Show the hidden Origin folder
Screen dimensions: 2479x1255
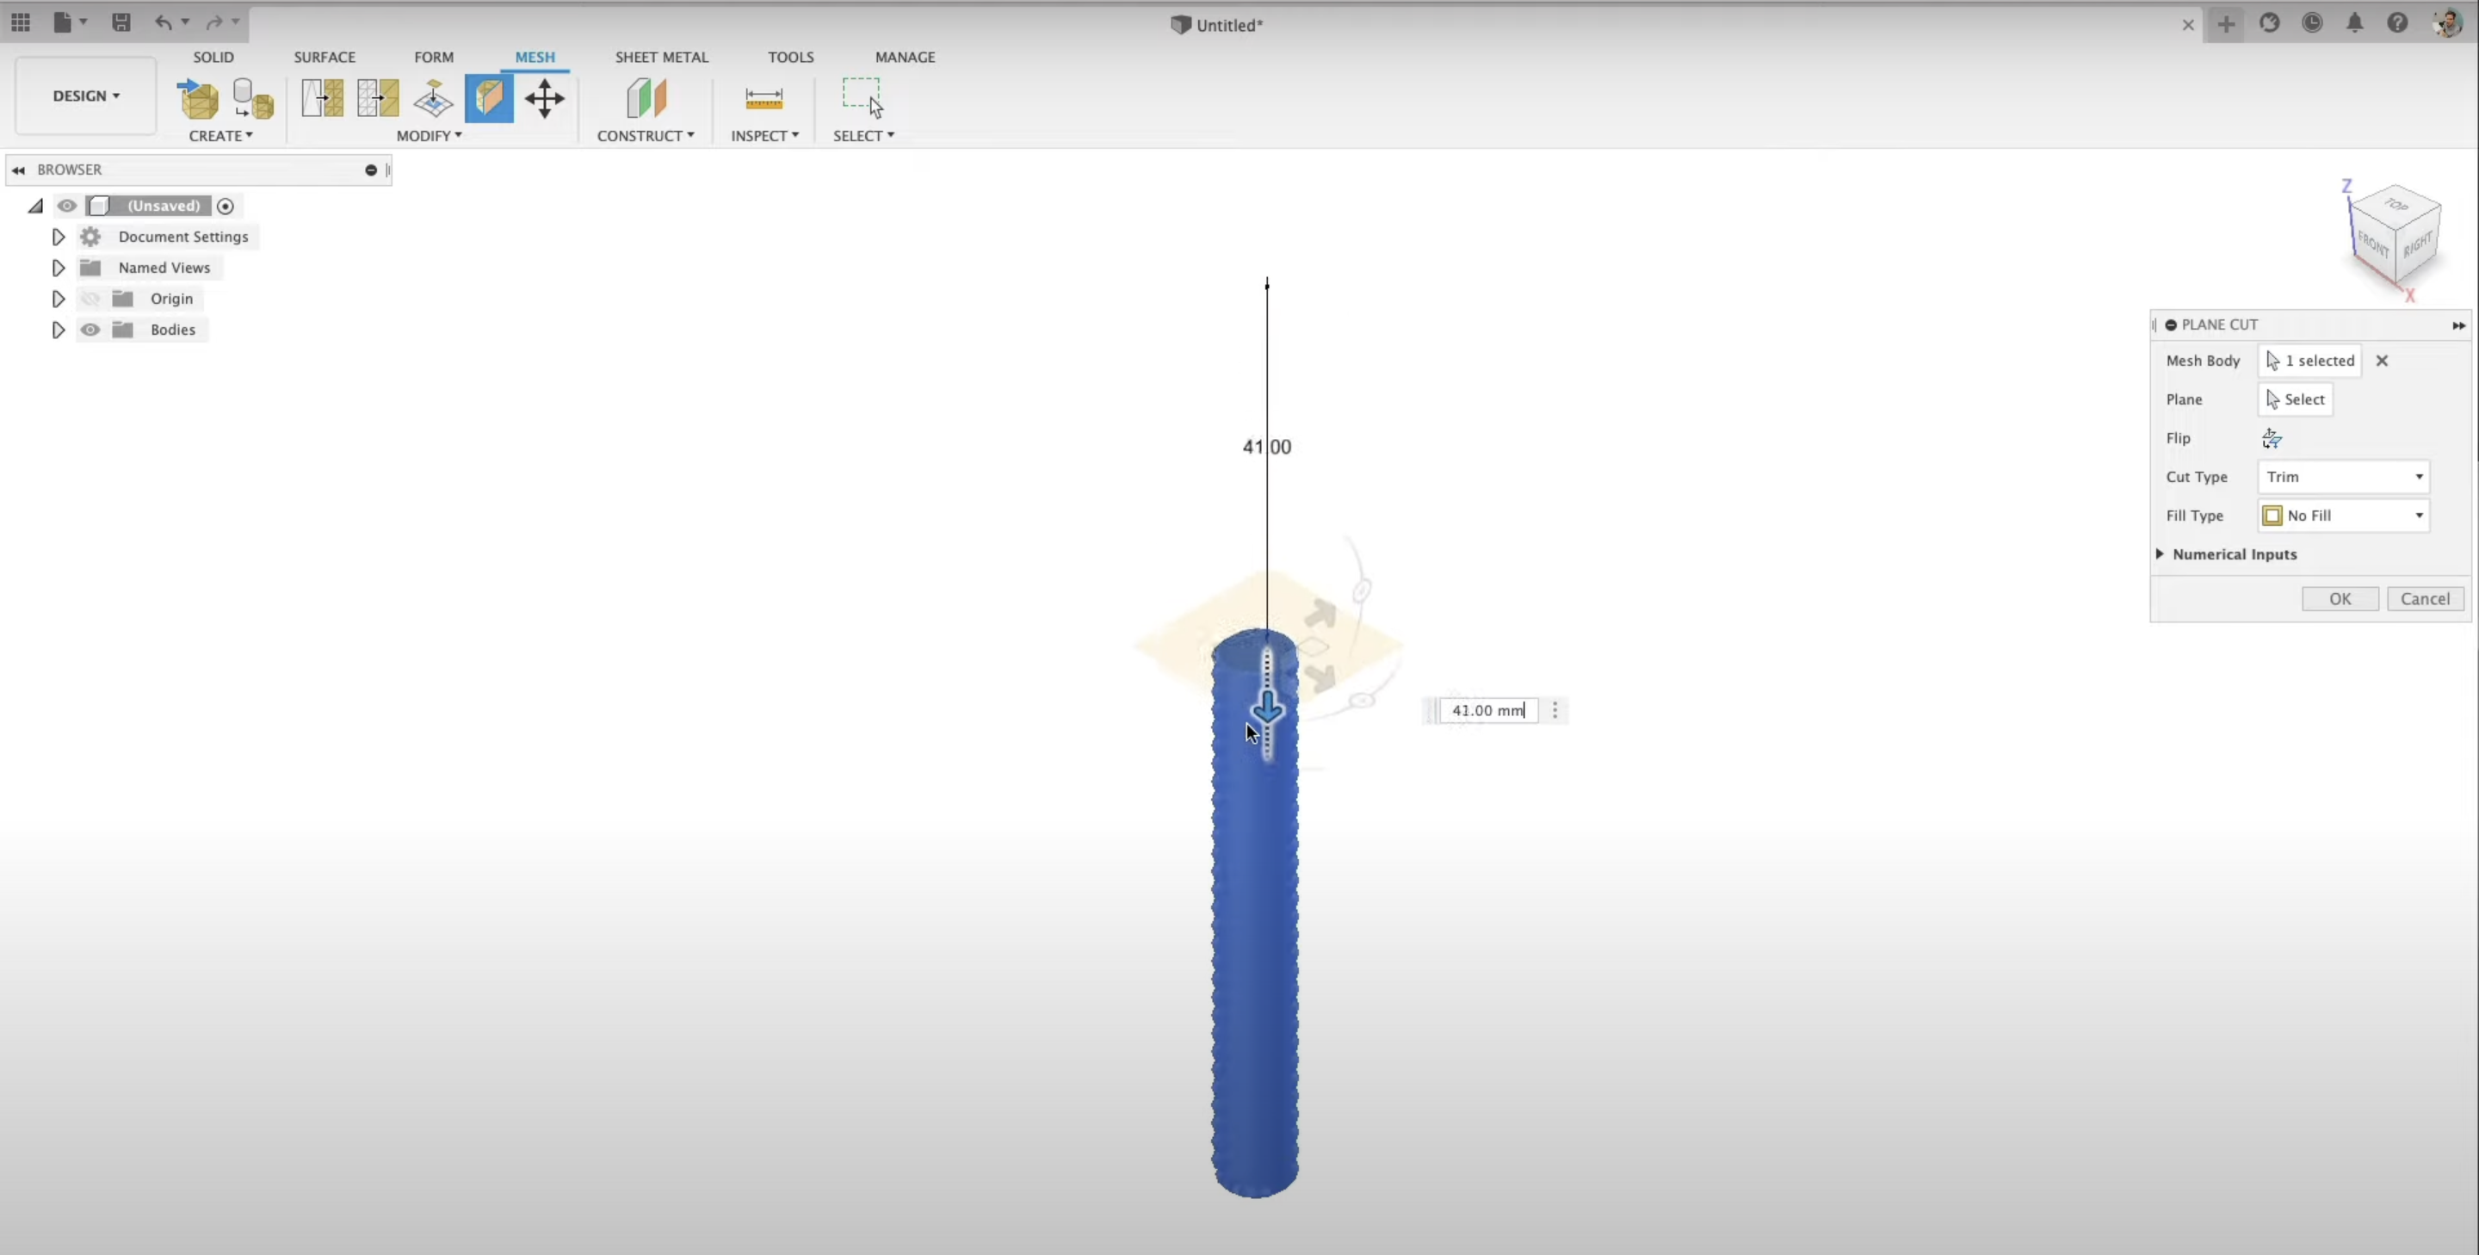90,300
